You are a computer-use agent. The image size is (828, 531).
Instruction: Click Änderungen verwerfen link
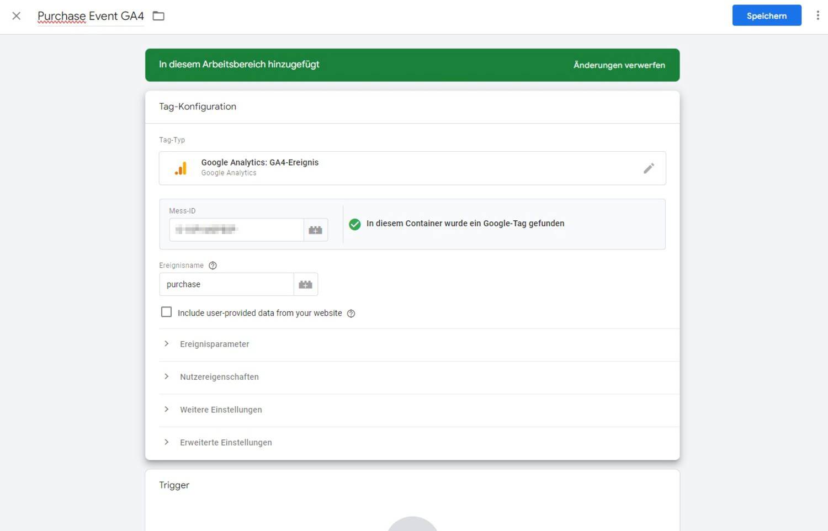pos(619,65)
